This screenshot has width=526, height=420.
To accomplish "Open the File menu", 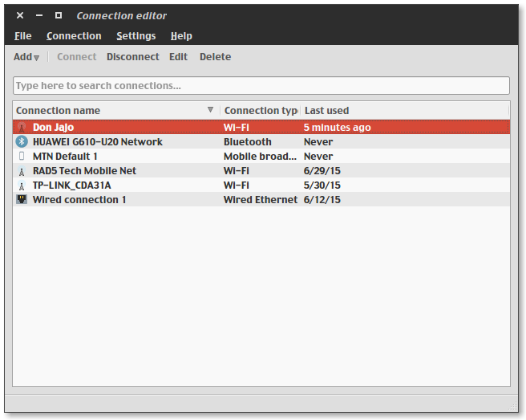I will (x=23, y=36).
